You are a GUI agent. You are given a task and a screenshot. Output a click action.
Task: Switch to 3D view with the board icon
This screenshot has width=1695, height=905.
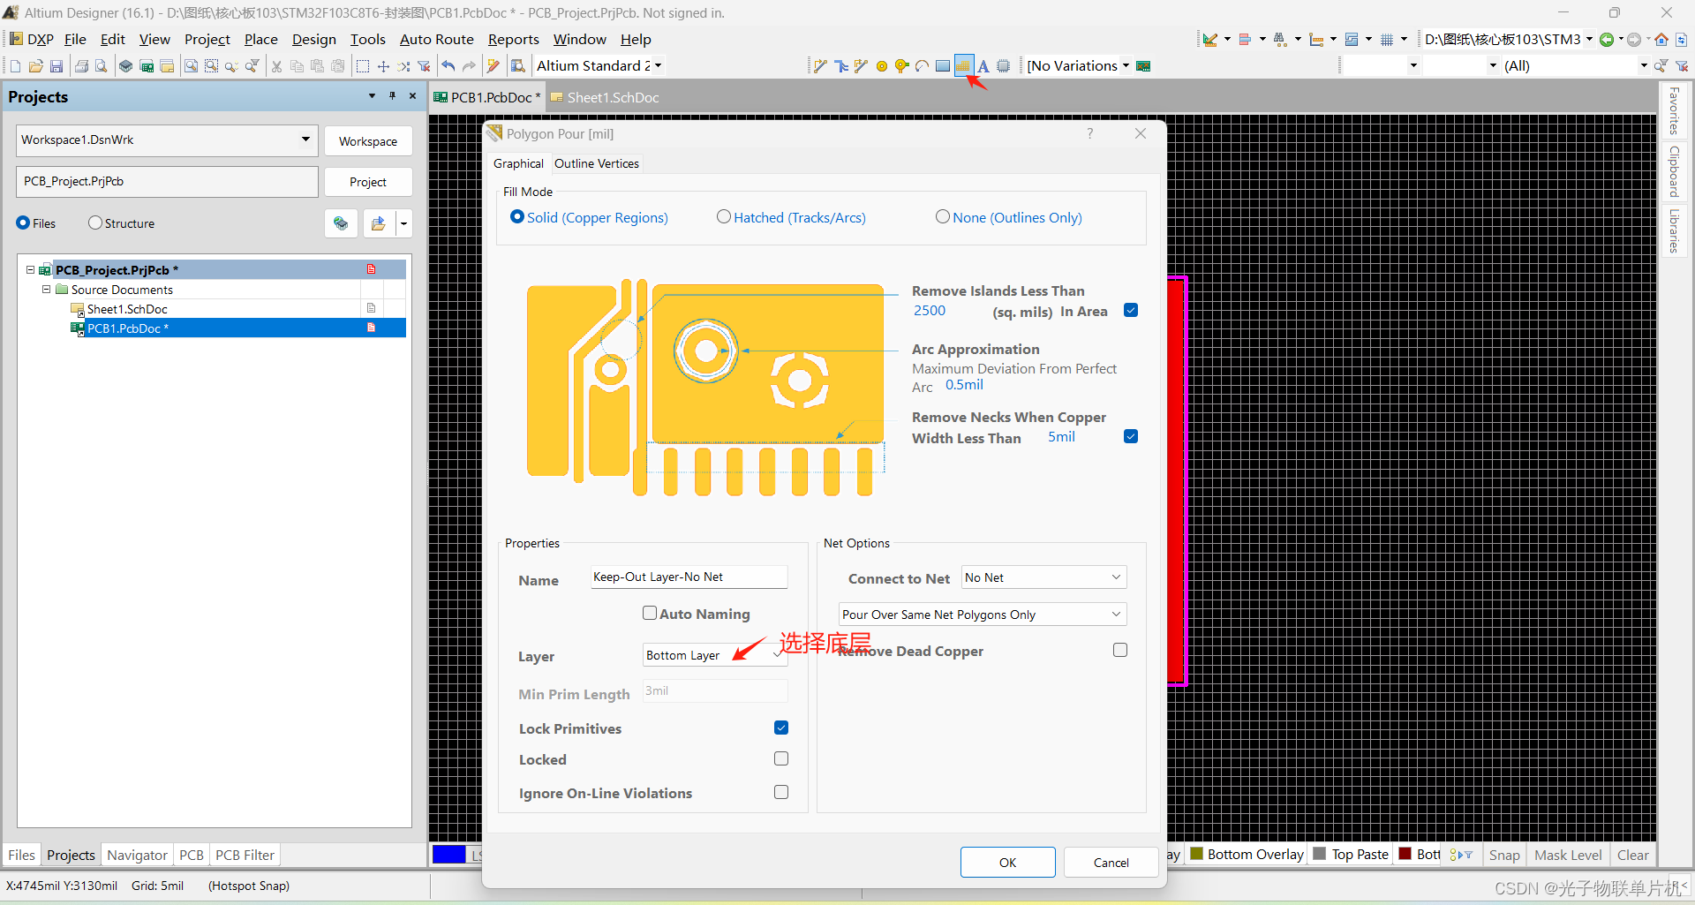tap(126, 66)
